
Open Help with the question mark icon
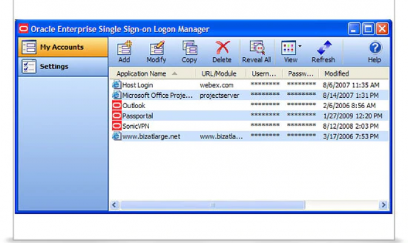click(x=375, y=48)
